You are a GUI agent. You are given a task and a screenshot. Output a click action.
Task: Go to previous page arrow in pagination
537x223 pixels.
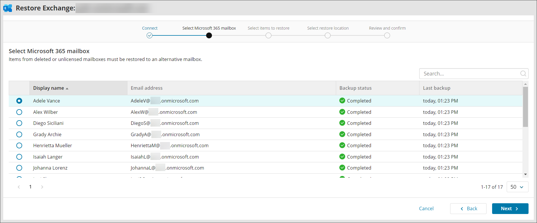(x=19, y=187)
